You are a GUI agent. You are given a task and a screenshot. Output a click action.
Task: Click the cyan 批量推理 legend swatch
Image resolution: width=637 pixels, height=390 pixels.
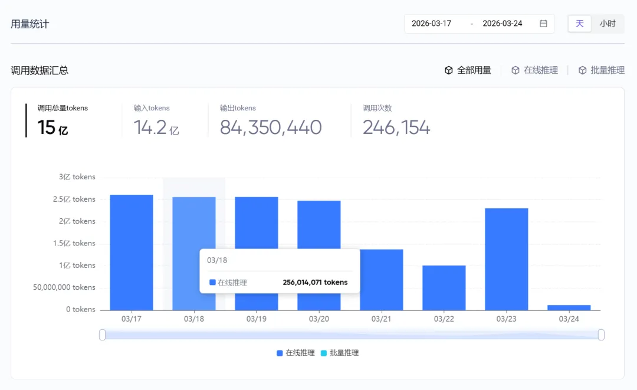324,353
